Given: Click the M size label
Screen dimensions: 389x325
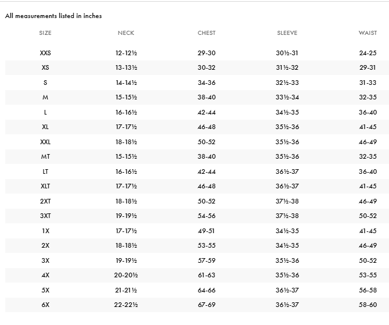Looking at the screenshot, I should pyautogui.click(x=45, y=97).
